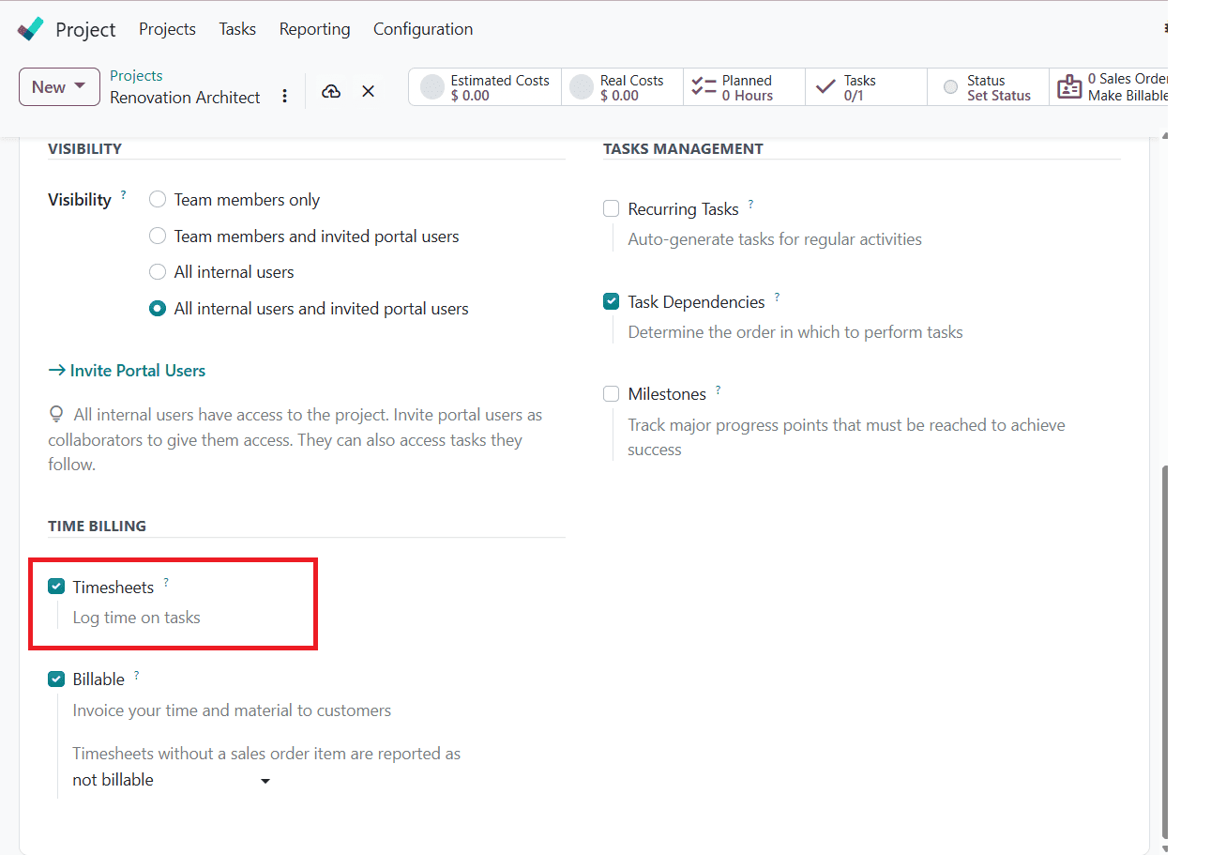Enable the Recurring Tasks checkbox
The image size is (1226, 855).
[x=612, y=209]
